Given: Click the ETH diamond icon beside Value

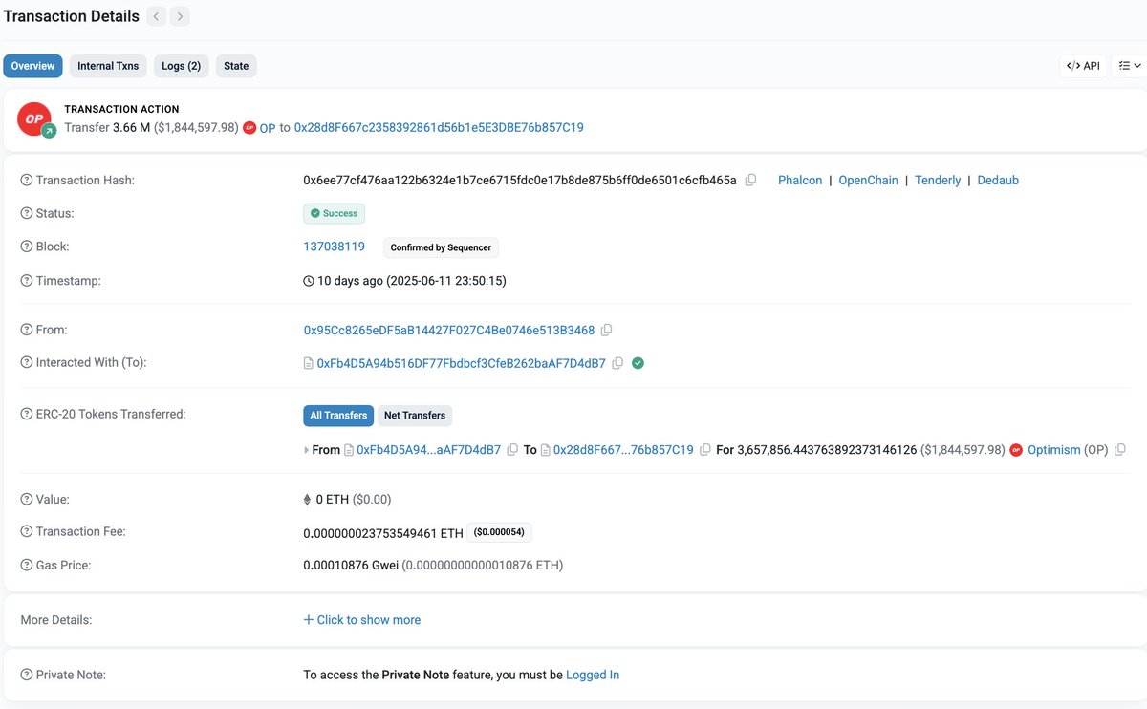Looking at the screenshot, I should coord(307,500).
